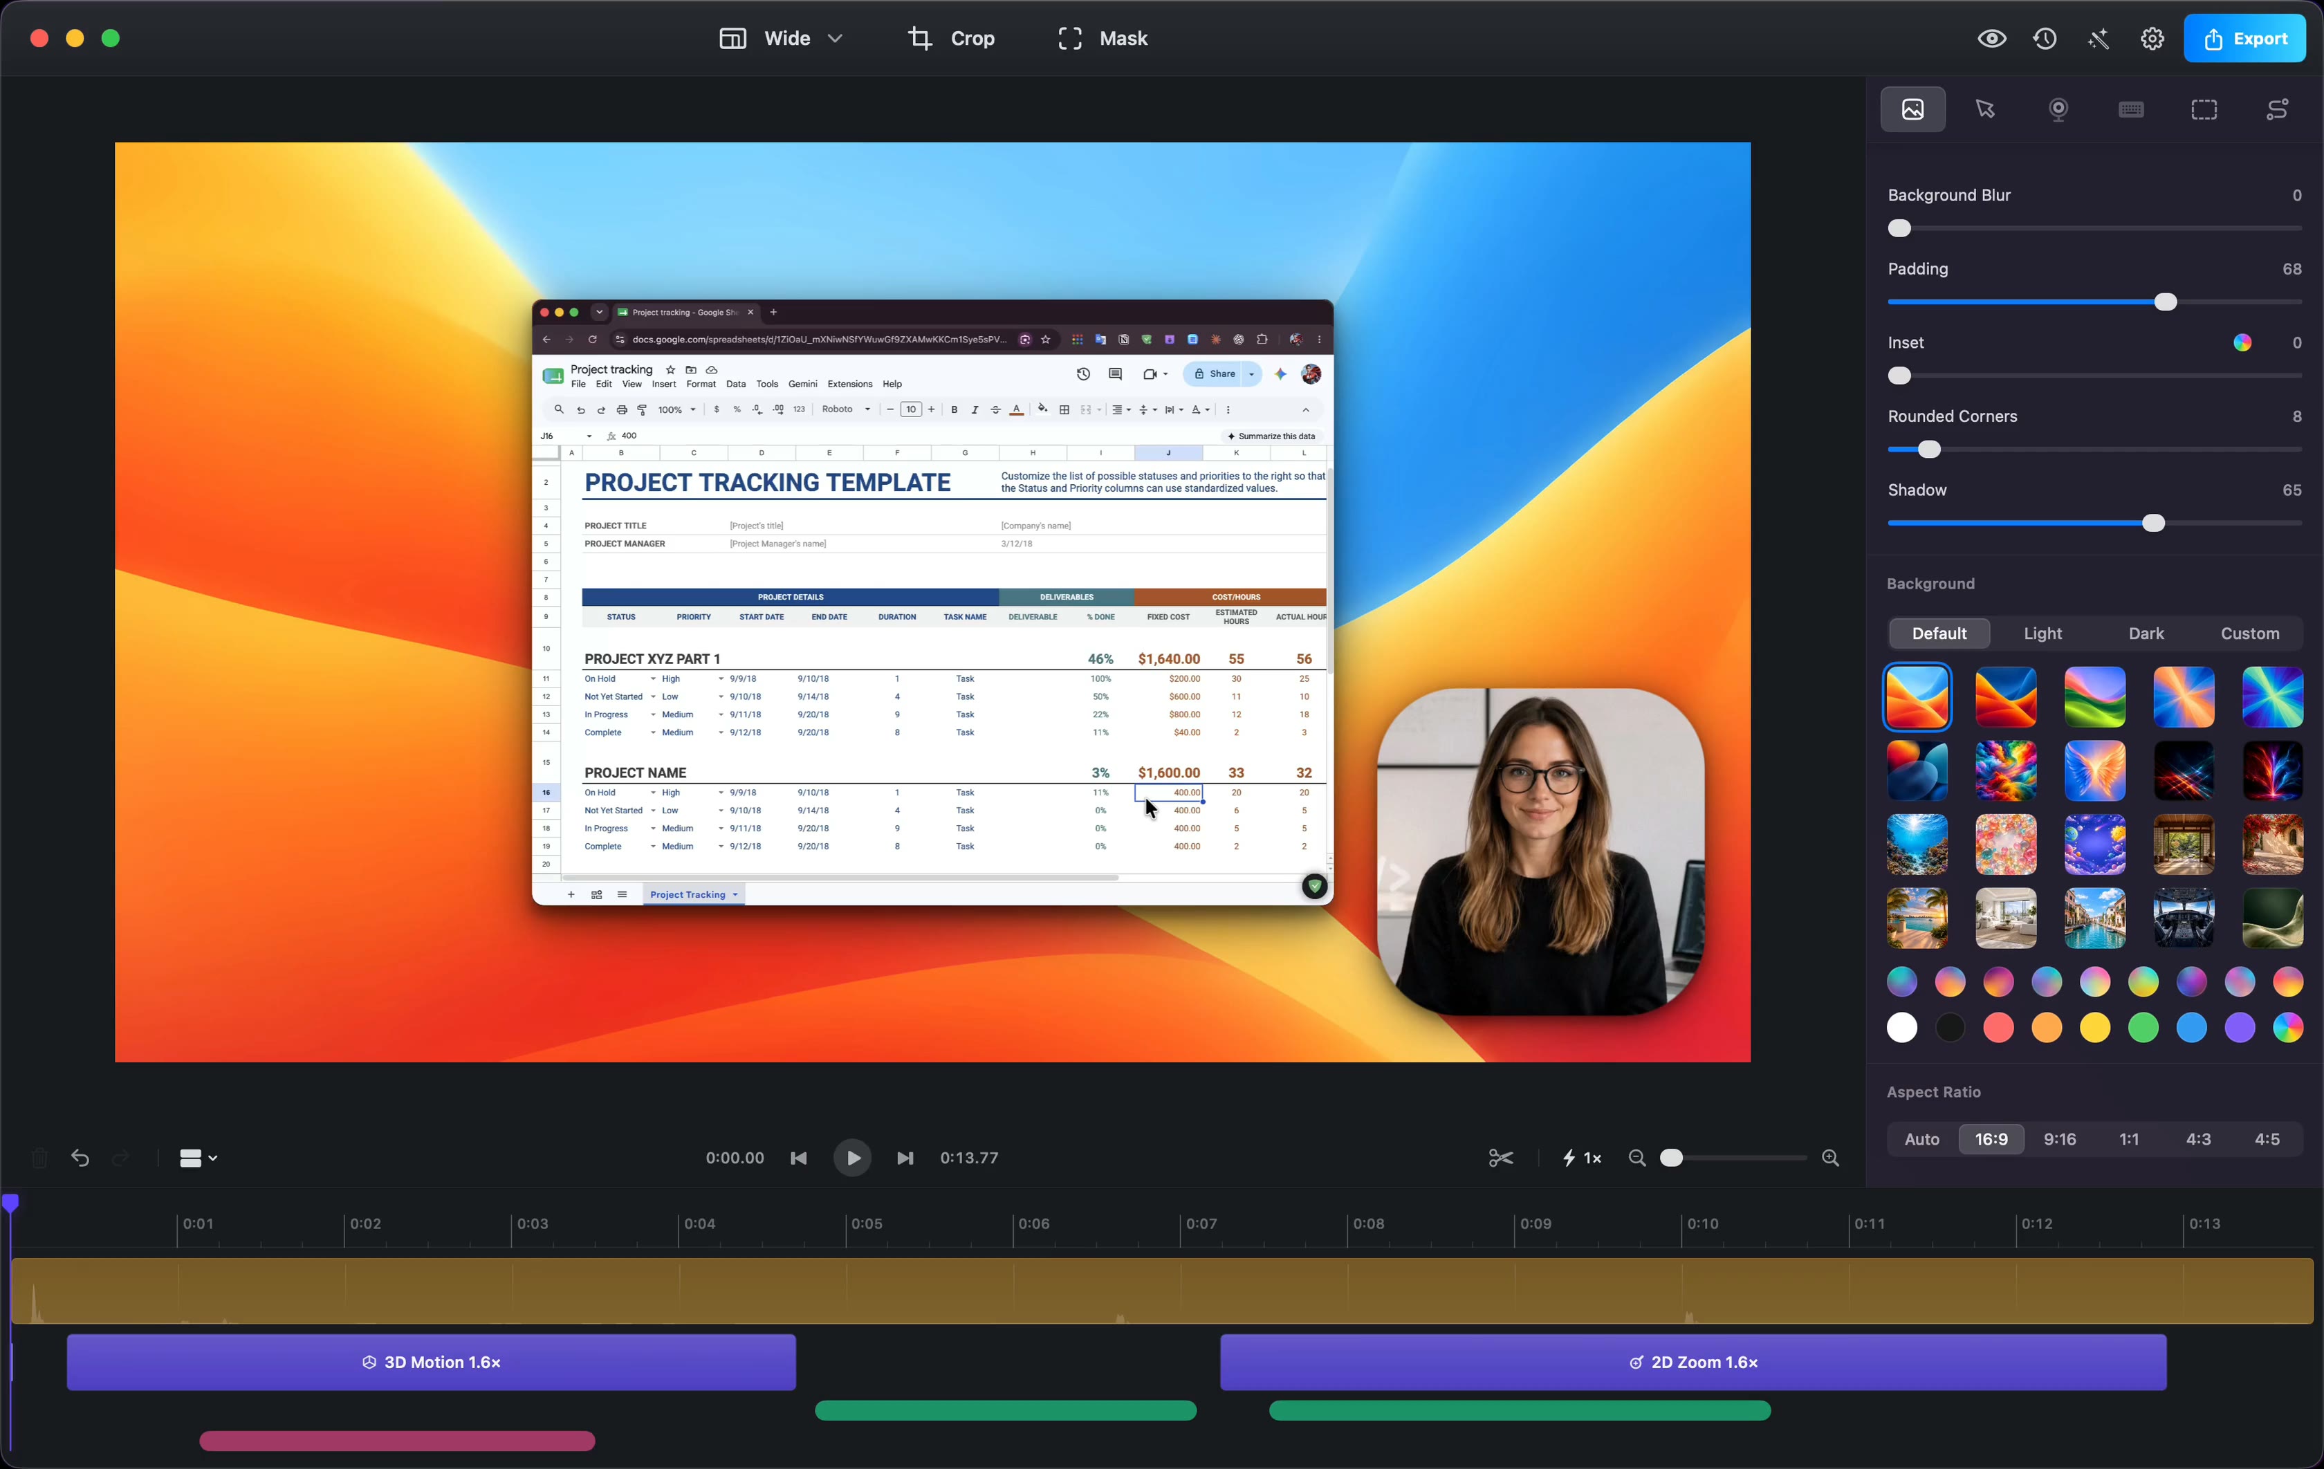Viewport: 2324px width, 1469px height.
Task: Open the 1x playback speed selector
Action: click(x=1582, y=1157)
